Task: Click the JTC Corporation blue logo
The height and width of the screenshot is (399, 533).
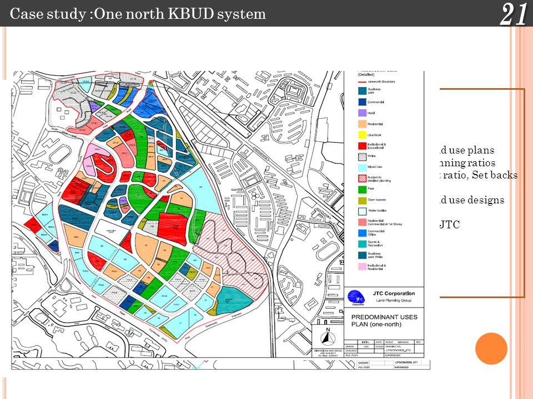Action: 356,298
